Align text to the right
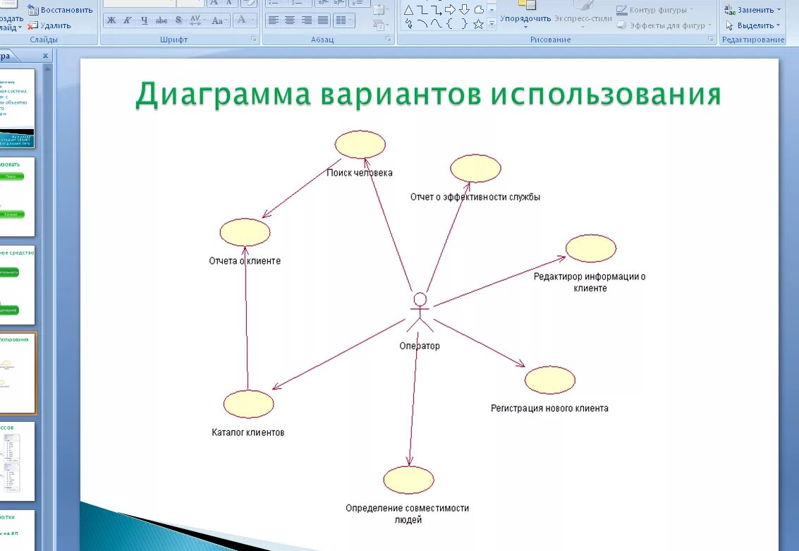The image size is (799, 551). click(306, 20)
